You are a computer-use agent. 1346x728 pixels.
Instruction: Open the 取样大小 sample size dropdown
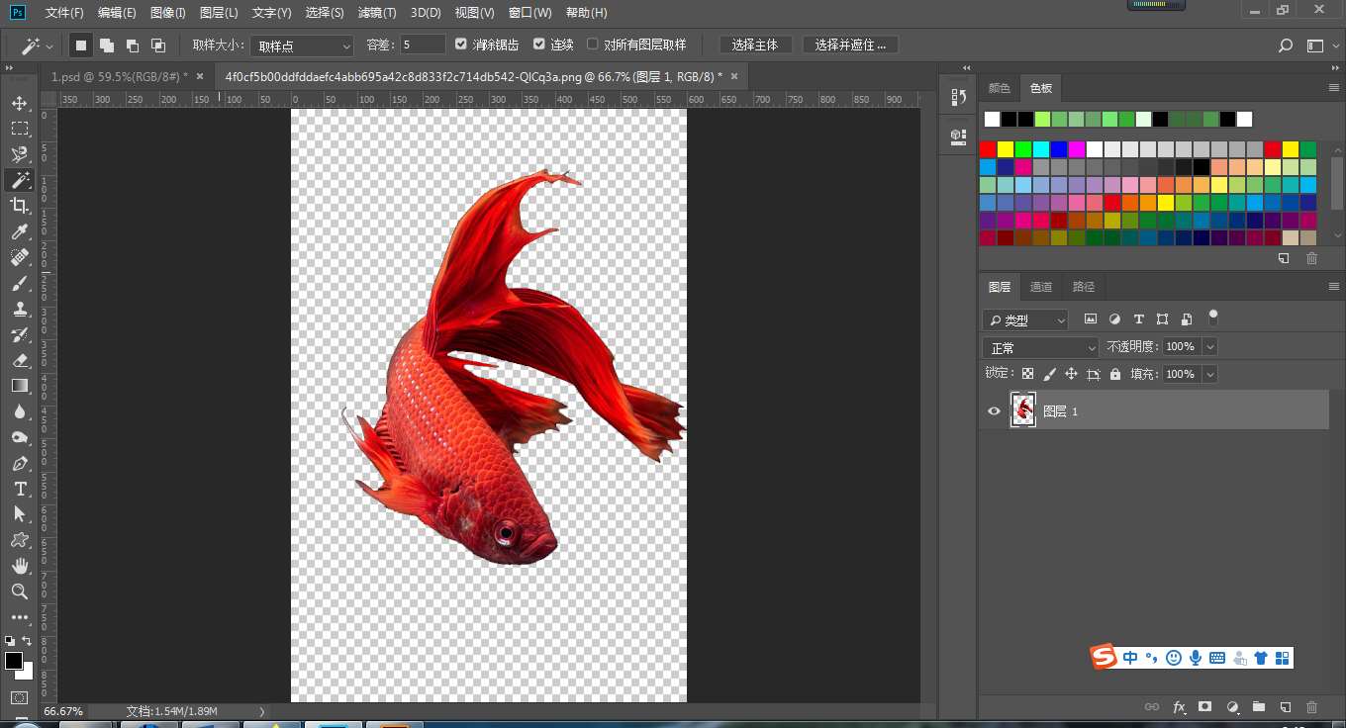click(x=302, y=45)
